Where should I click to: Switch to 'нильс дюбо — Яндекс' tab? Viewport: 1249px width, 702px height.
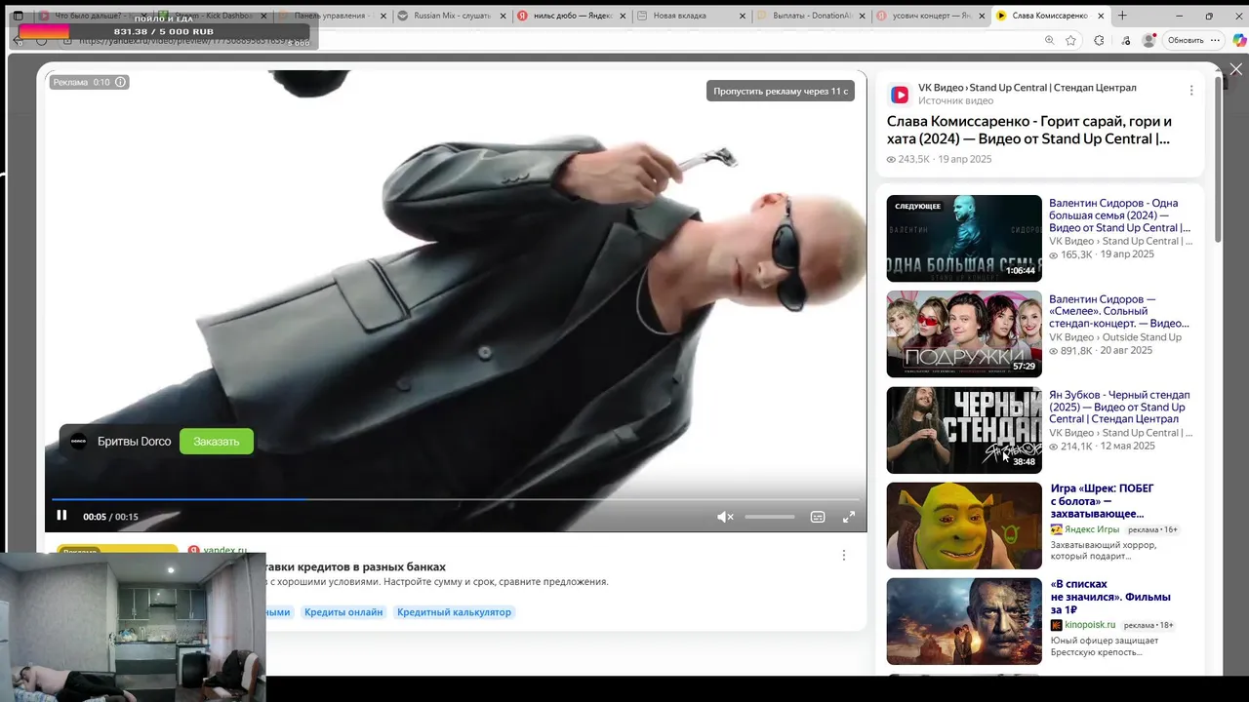(x=571, y=16)
